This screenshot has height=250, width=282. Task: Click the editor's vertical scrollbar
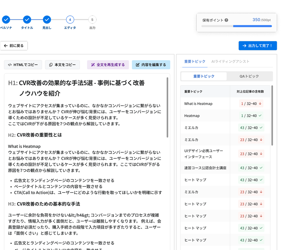pos(167,107)
